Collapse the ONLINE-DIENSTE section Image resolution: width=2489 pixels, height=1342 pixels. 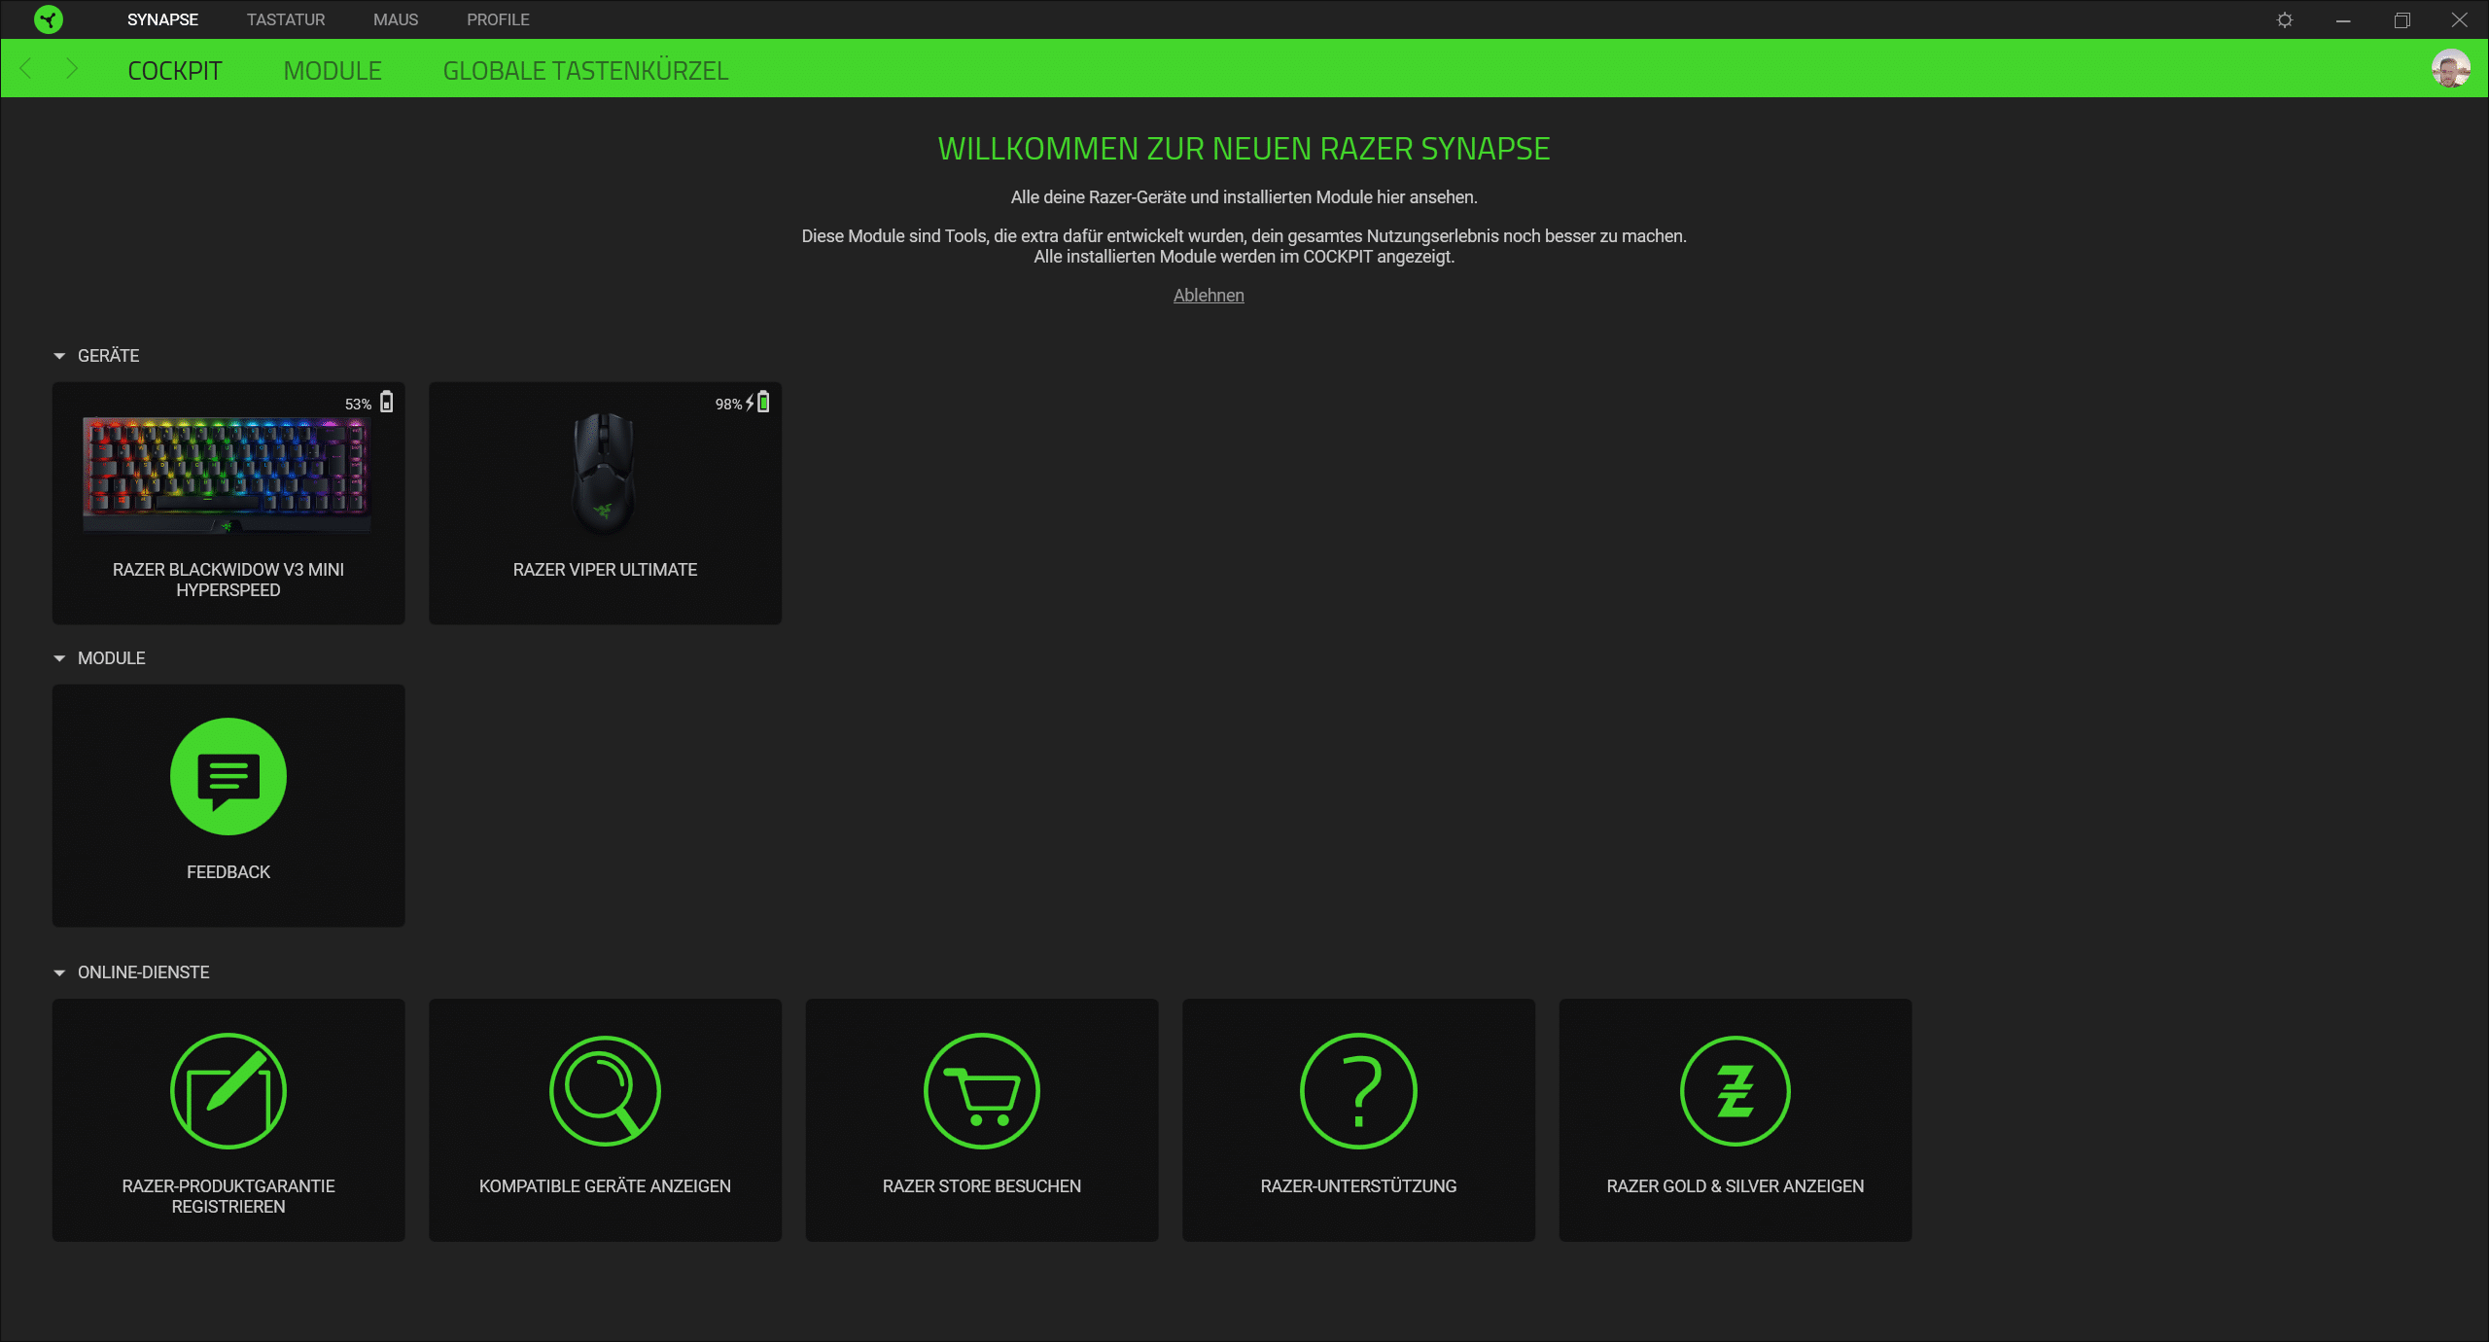pos(59,972)
